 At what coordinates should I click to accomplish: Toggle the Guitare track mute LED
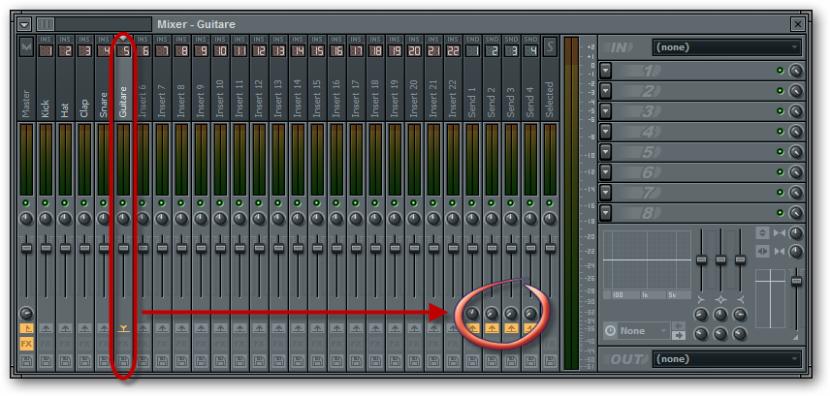[x=123, y=203]
